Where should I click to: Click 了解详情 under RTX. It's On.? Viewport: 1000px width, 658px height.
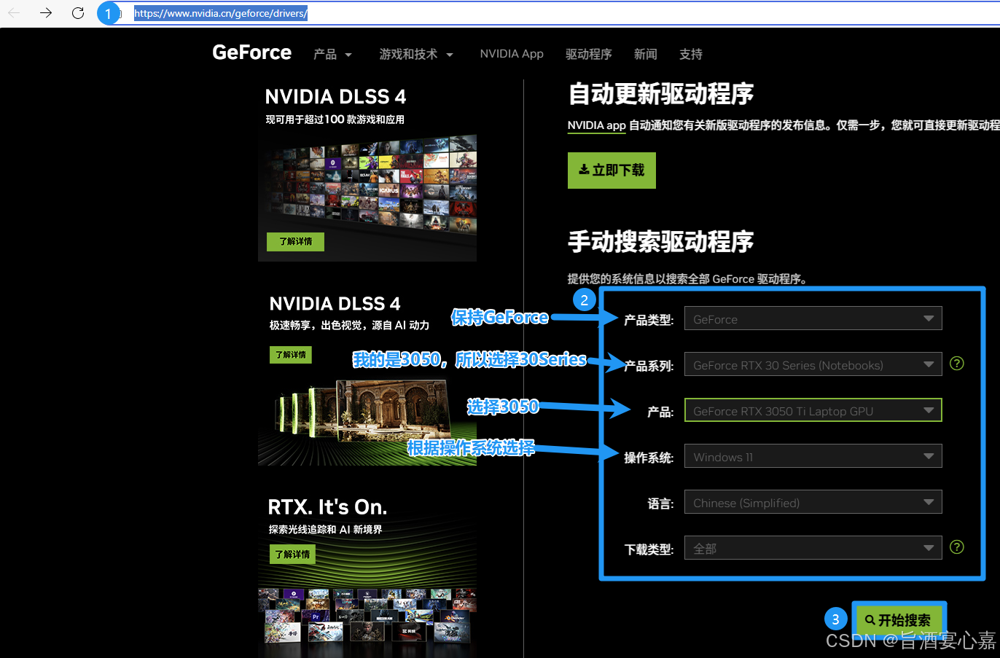tap(292, 554)
